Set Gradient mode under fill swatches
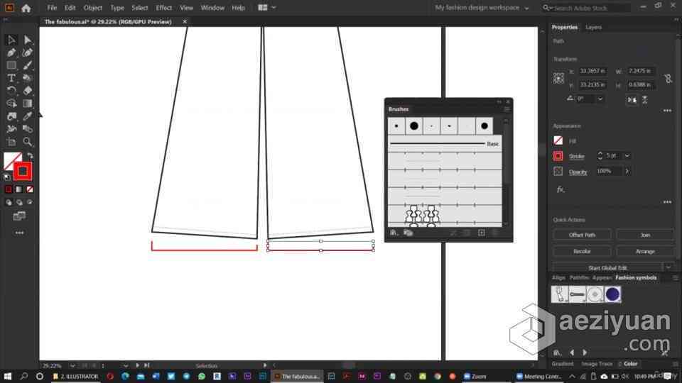This screenshot has width=682, height=383. [x=19, y=189]
